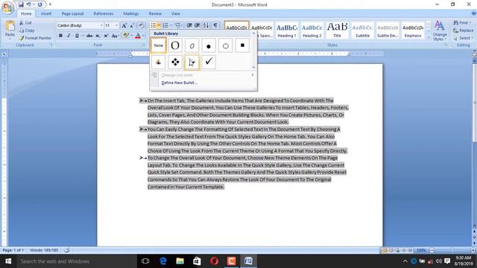Click the Windows search box

pyautogui.click(x=76, y=261)
